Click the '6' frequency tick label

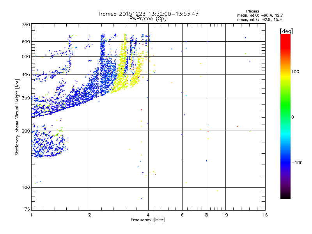pyautogui.click(x=182, y=215)
